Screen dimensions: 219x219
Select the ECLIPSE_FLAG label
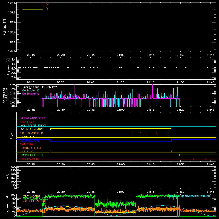pos(30,140)
